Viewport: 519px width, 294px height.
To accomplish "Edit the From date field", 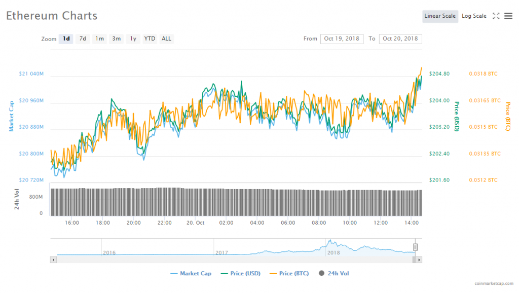I will 342,39.
